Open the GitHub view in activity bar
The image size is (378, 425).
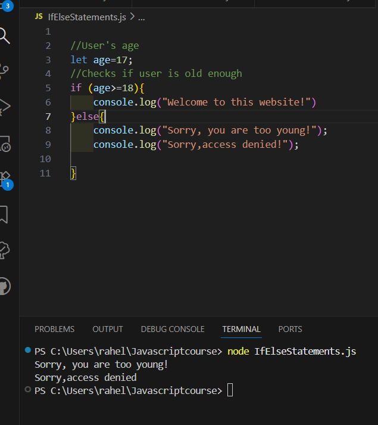(4, 286)
